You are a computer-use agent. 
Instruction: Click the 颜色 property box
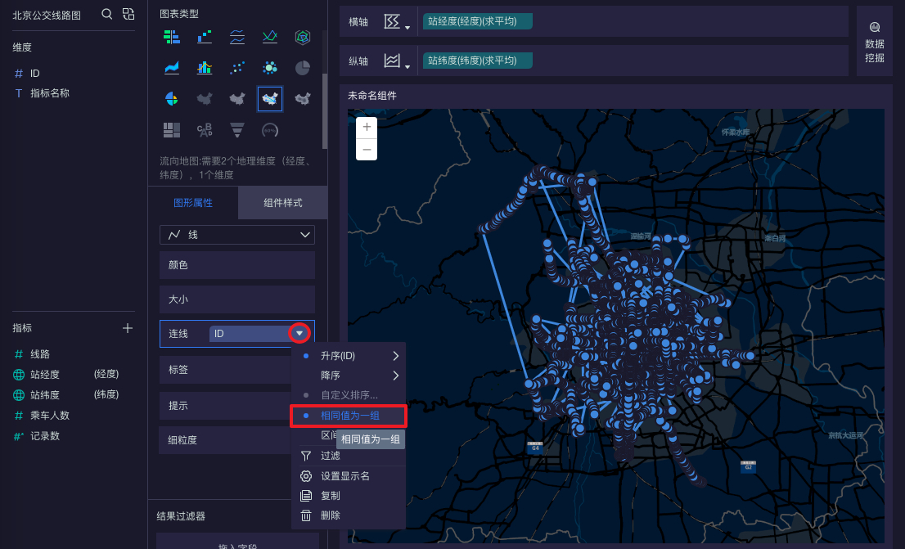pos(237,265)
